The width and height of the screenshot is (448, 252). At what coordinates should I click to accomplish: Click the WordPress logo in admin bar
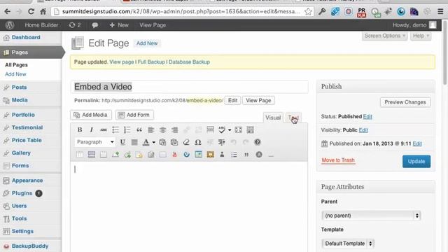[x=10, y=25]
